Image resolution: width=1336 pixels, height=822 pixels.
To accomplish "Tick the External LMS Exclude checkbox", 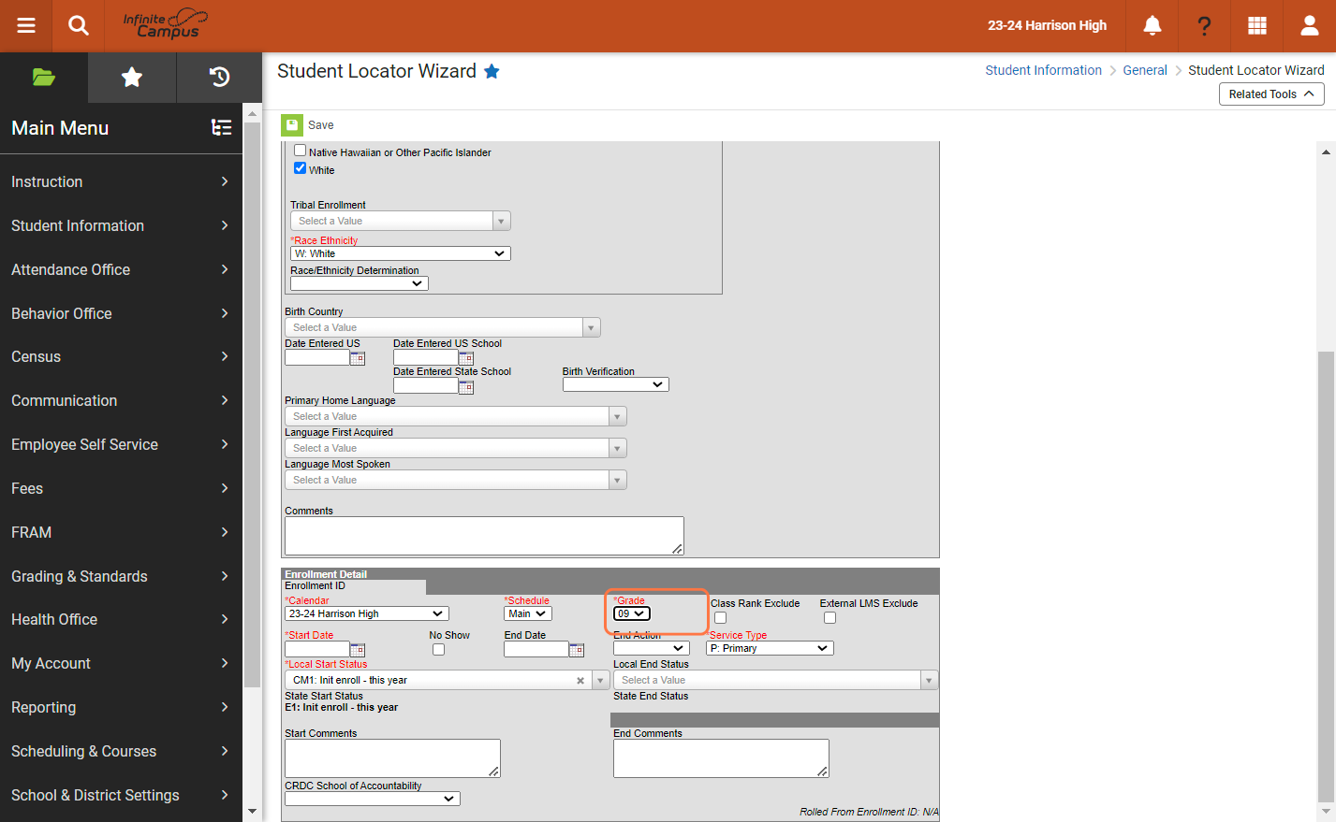I will tap(829, 618).
